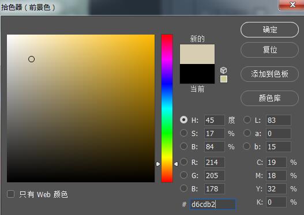This screenshot has height=215, width=304.
Task: Click the 拾色器（前景色）title text
Action: [28, 7]
